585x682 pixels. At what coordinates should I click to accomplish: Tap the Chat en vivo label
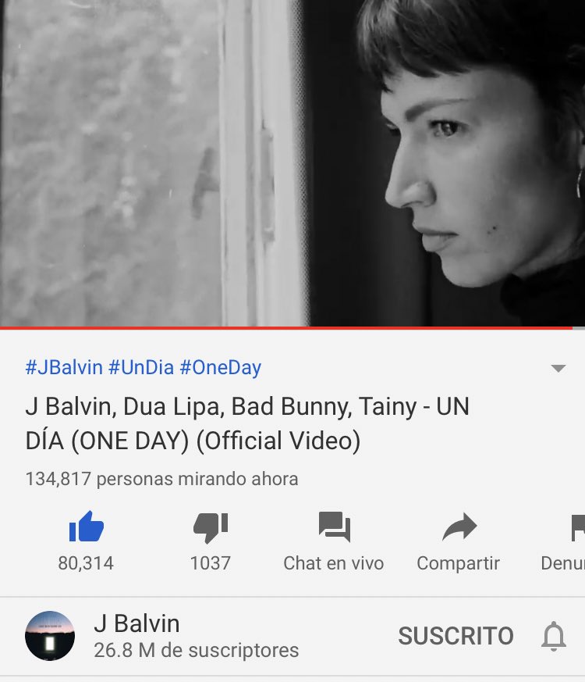(x=334, y=563)
